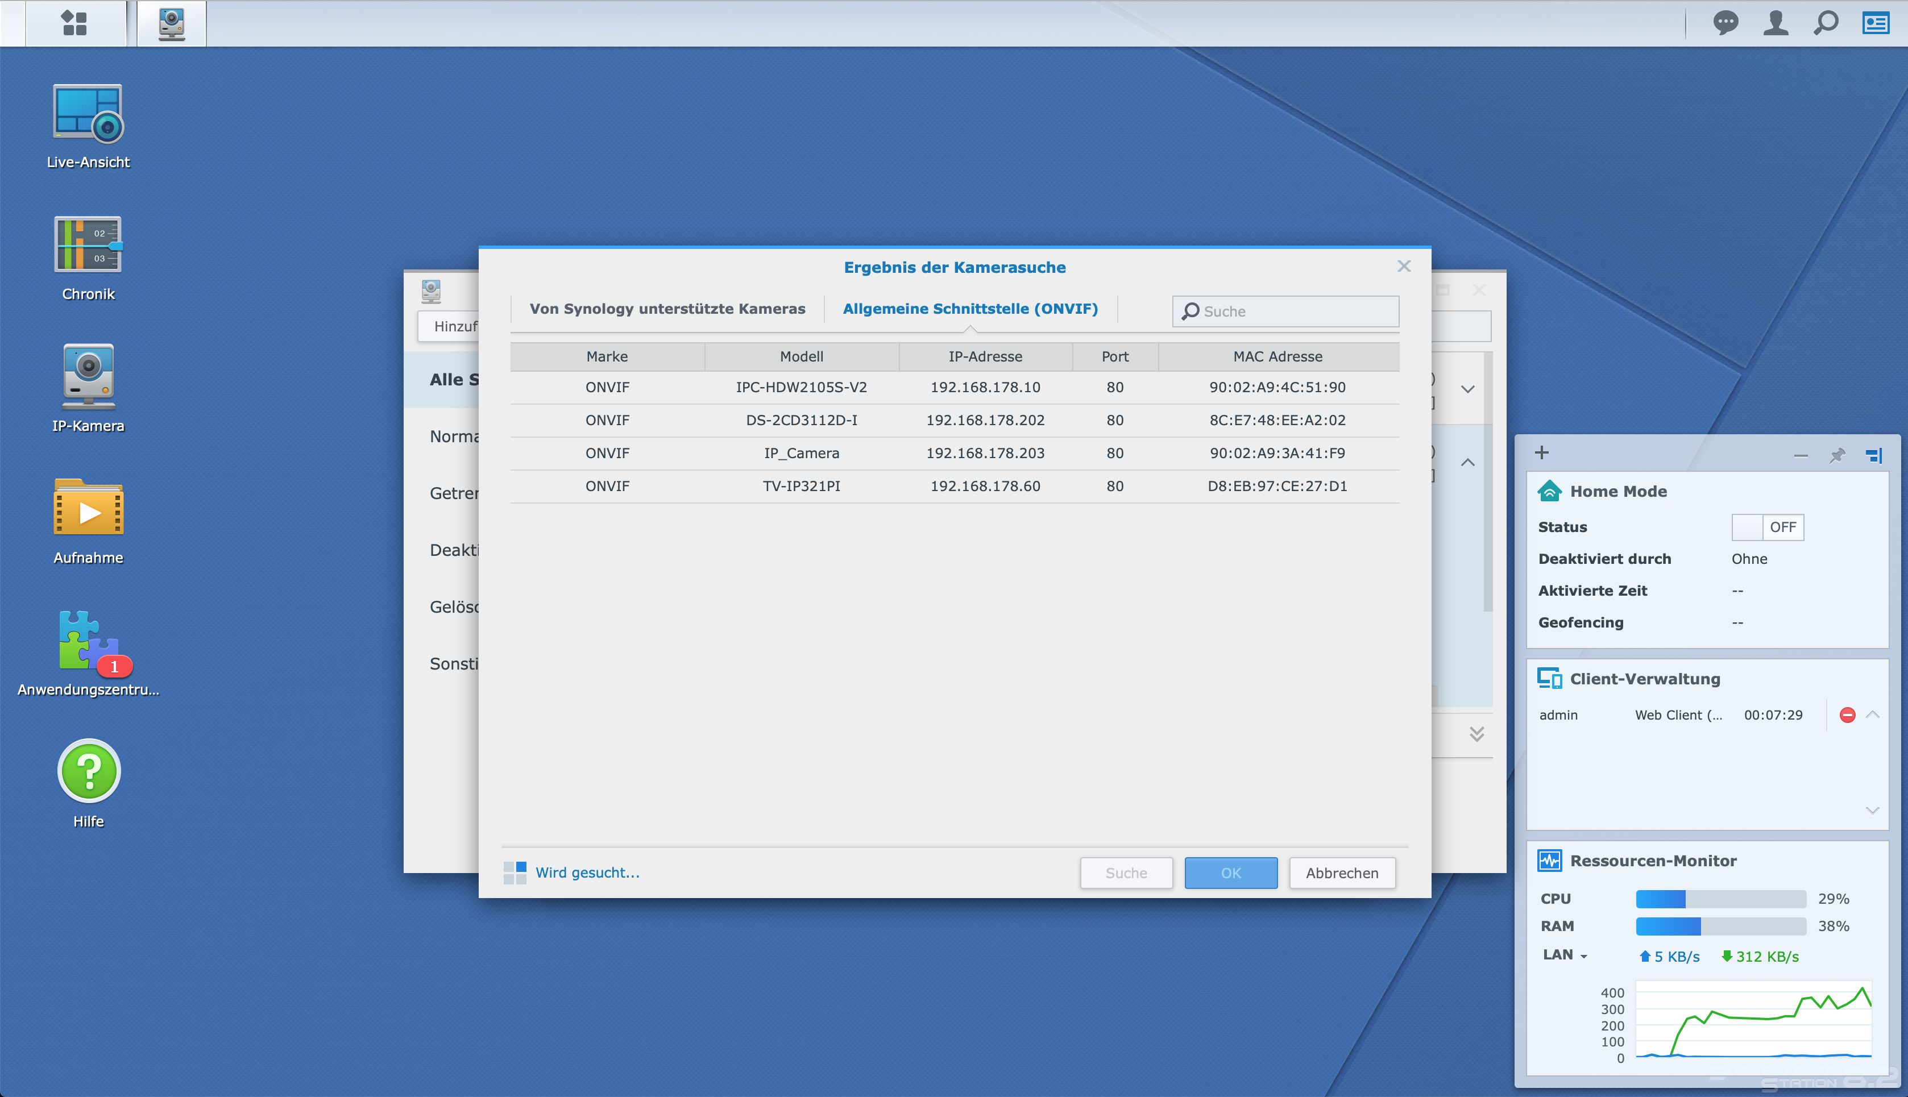
Task: Pin the widget panel
Action: click(1837, 455)
